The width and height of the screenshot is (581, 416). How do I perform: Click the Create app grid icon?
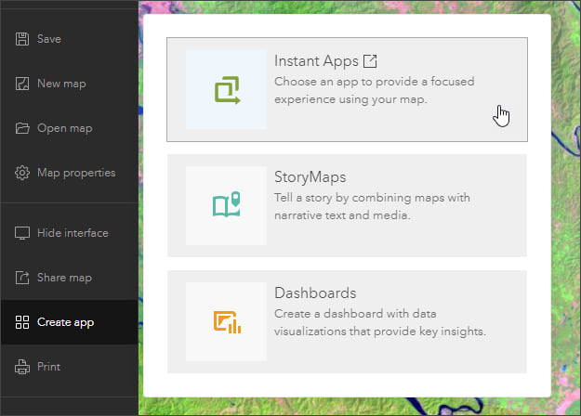click(22, 322)
